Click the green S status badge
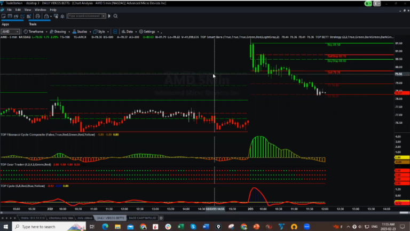410x231 pixels. click(367, 3)
